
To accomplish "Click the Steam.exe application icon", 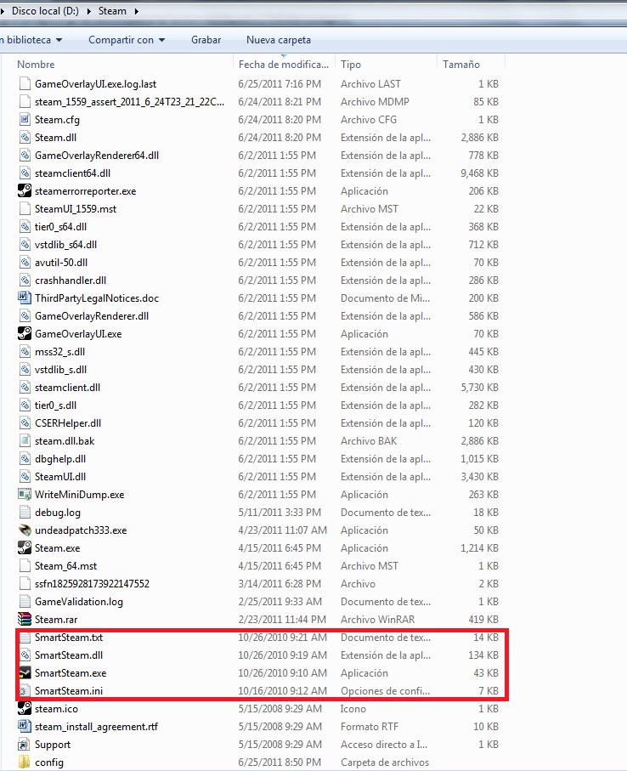I will (25, 547).
